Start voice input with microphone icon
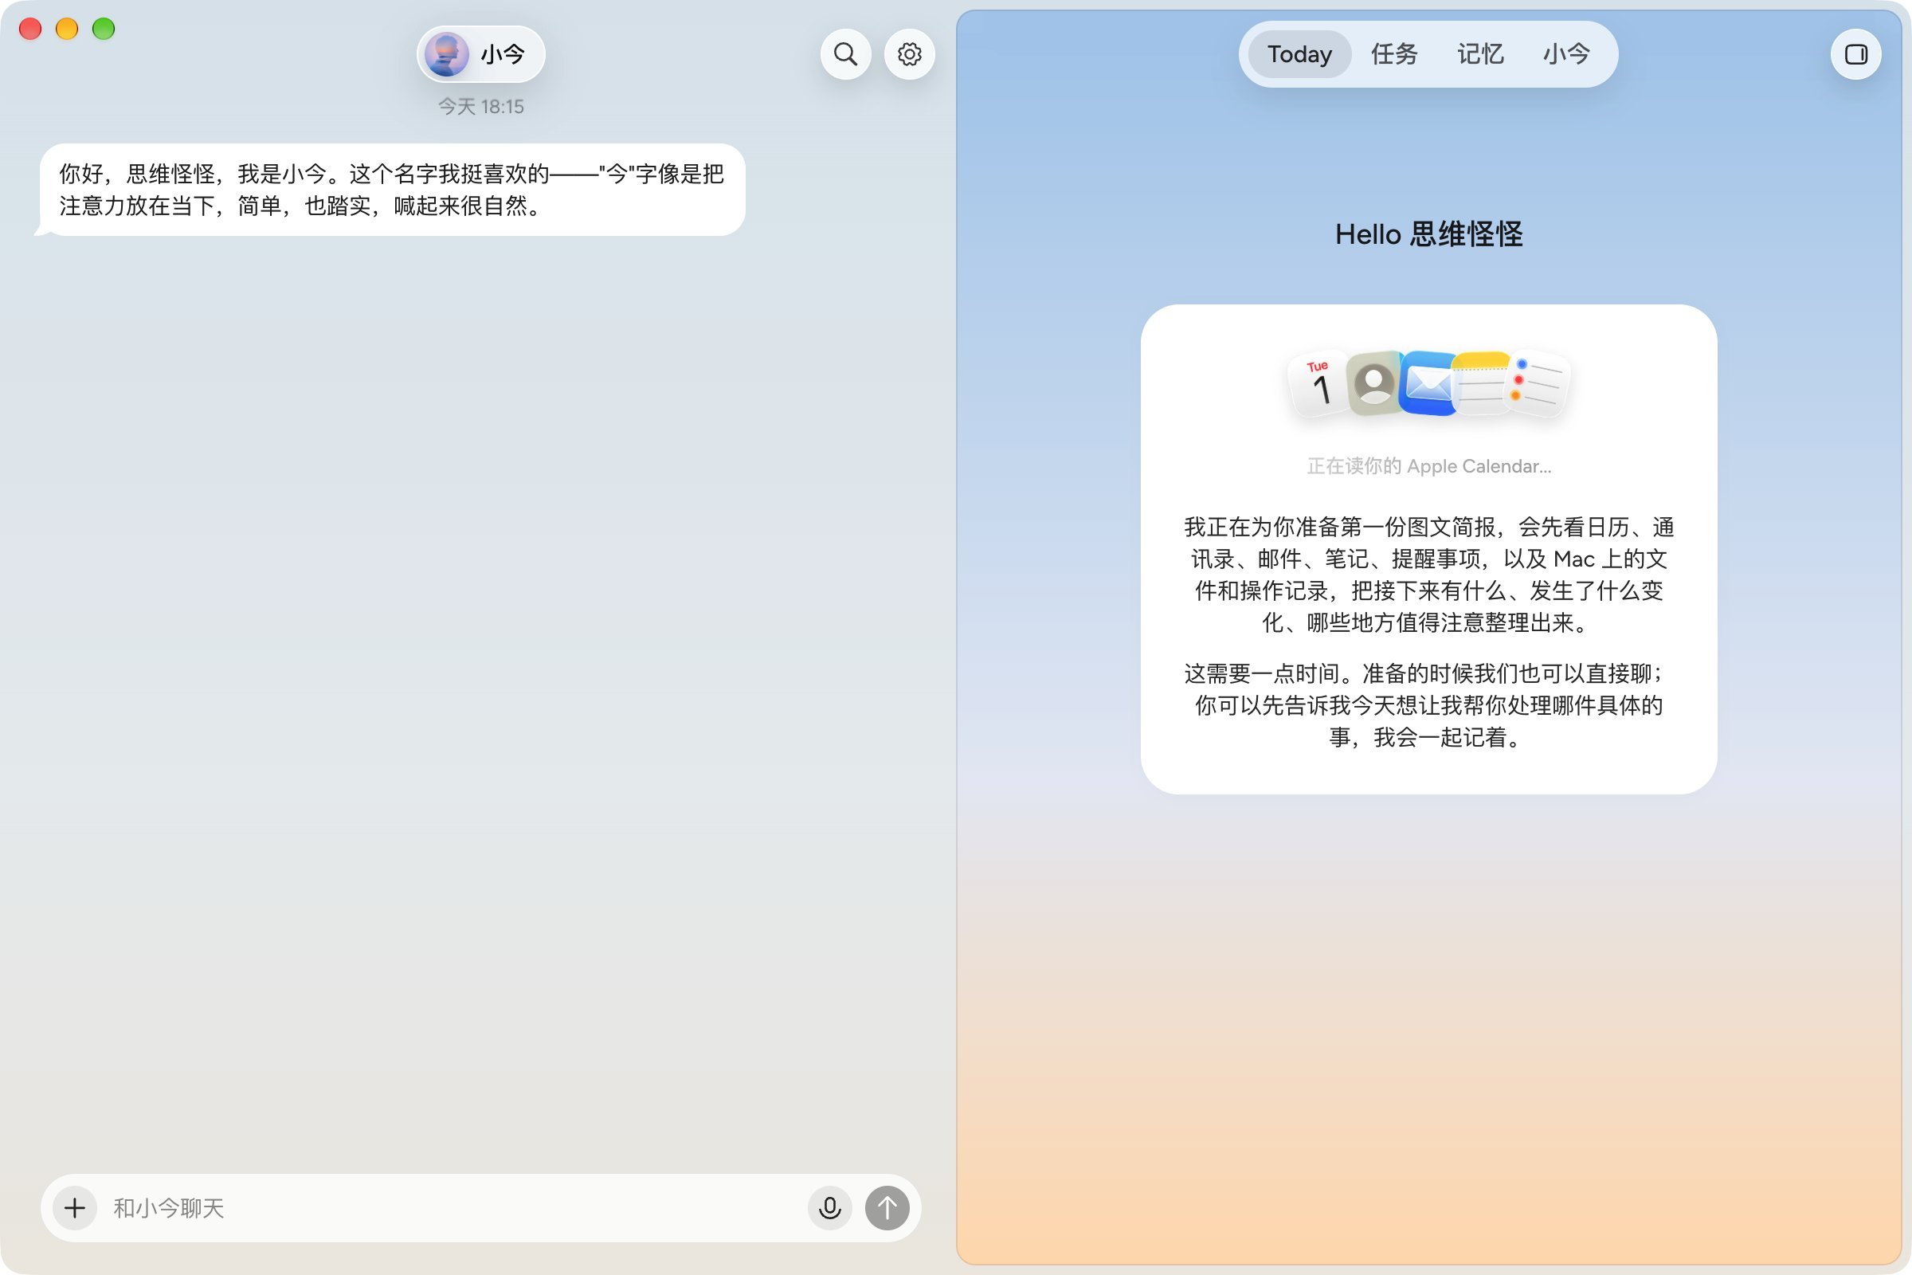This screenshot has width=1912, height=1275. [829, 1207]
